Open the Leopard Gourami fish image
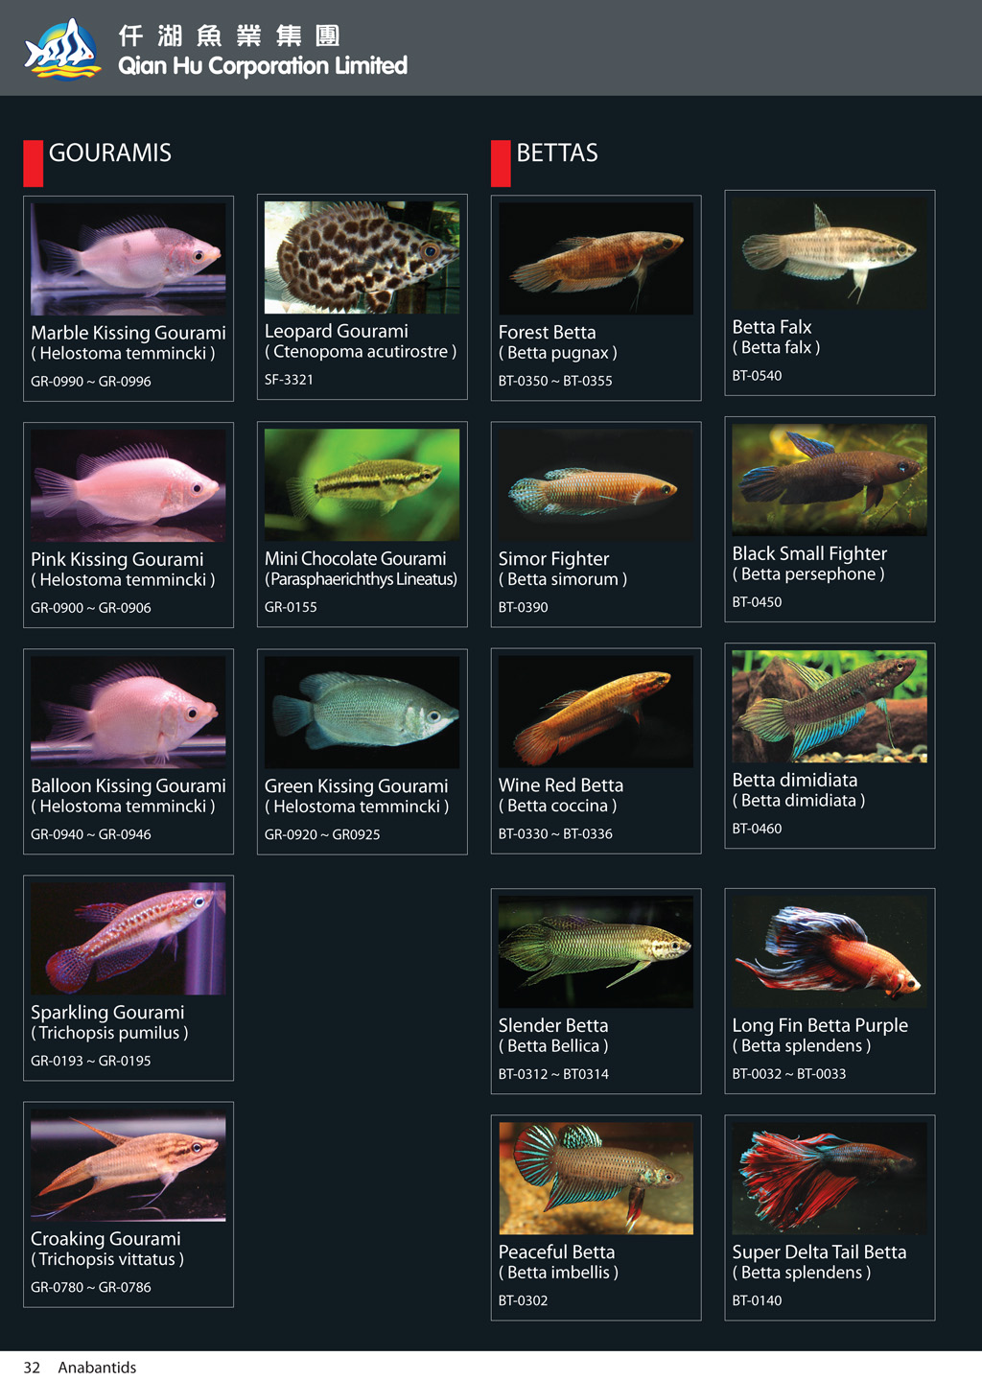This screenshot has height=1380, width=982. 362,257
